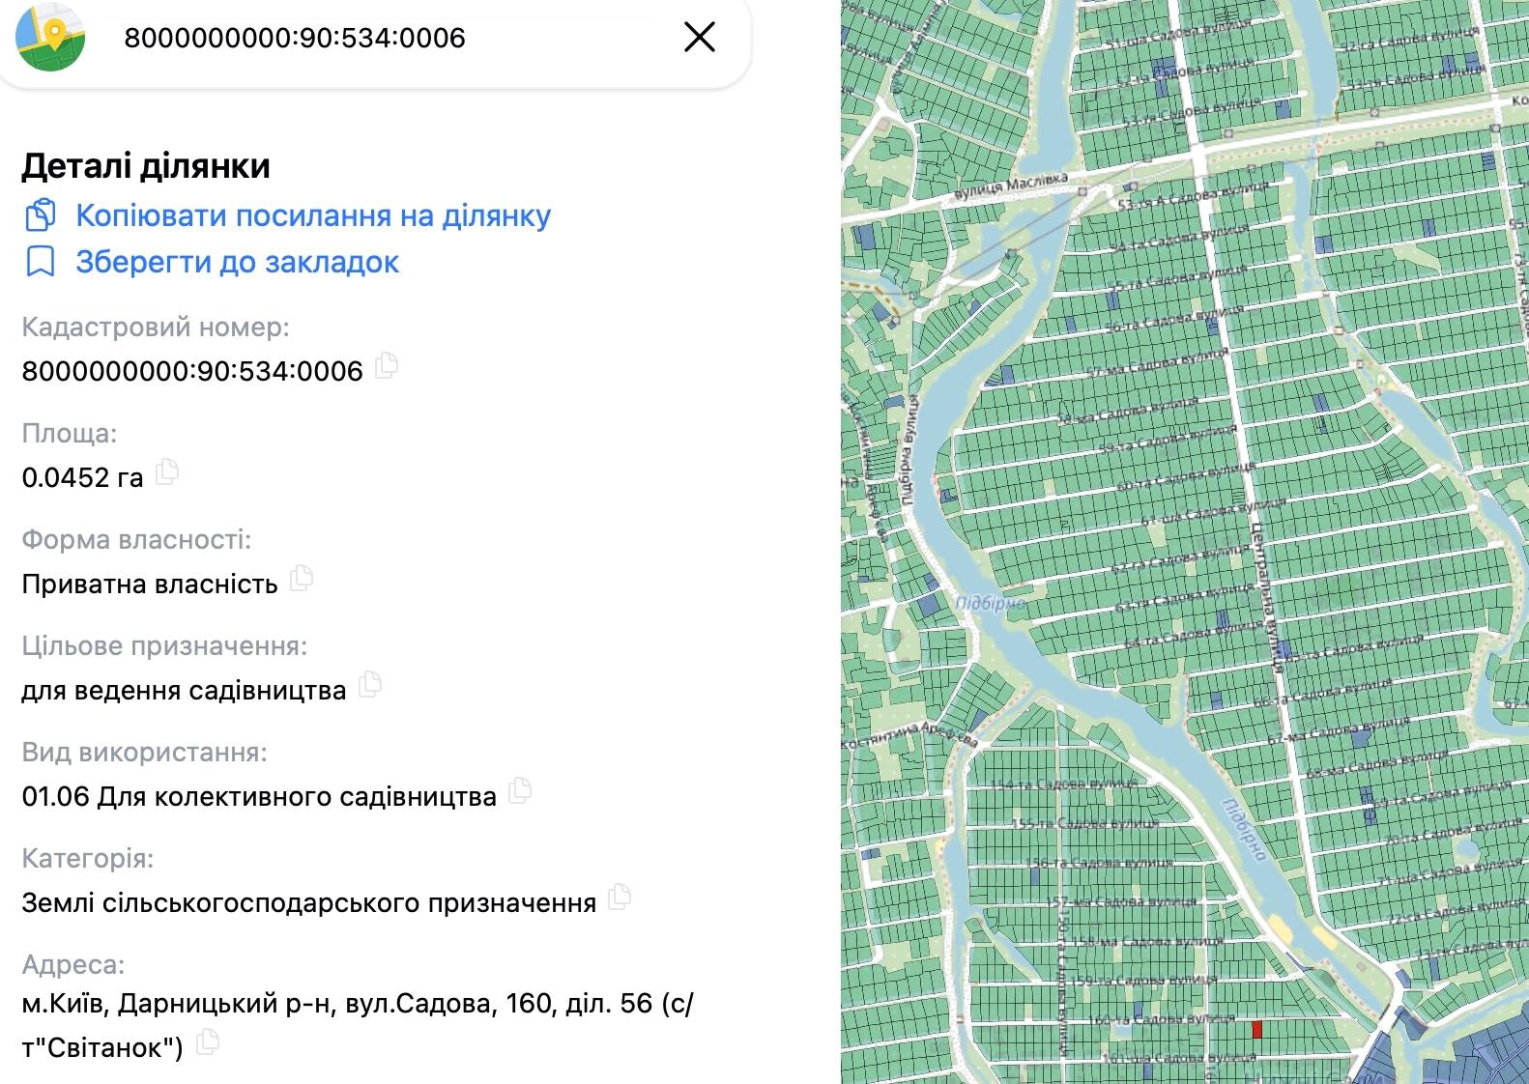Copy the land category value

click(x=620, y=897)
